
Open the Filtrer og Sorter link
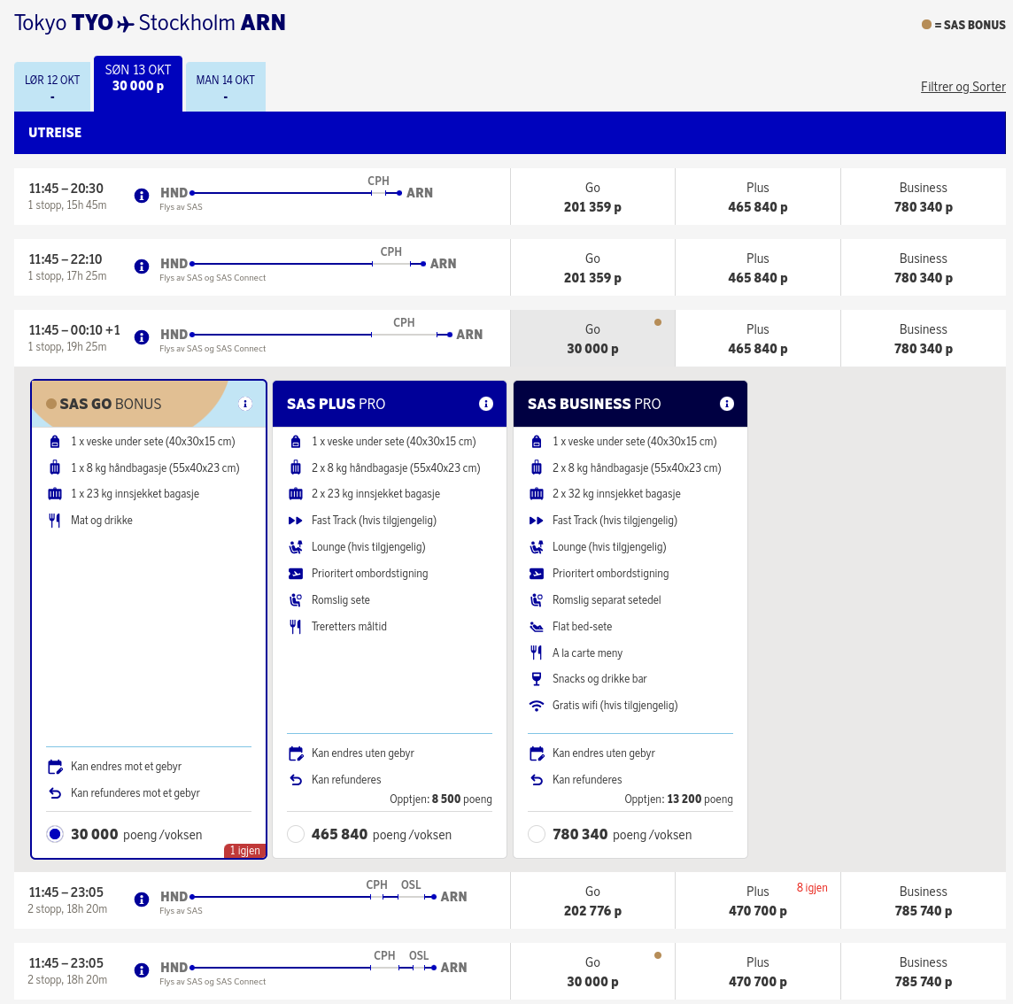tap(963, 87)
